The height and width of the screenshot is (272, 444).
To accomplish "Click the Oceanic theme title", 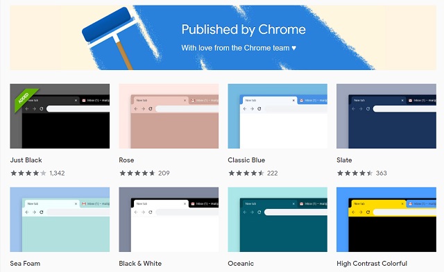I will pos(241,264).
